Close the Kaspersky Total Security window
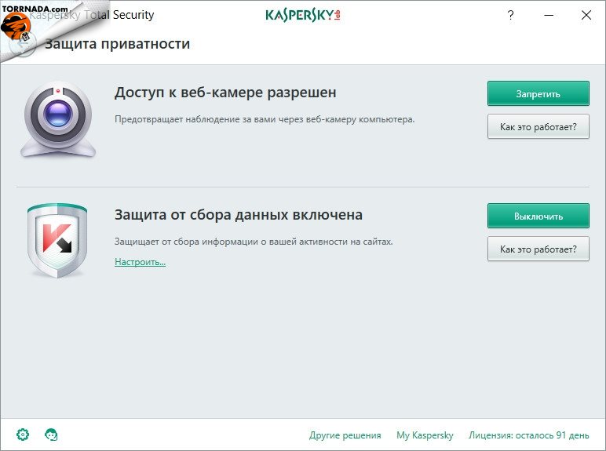 (586, 15)
